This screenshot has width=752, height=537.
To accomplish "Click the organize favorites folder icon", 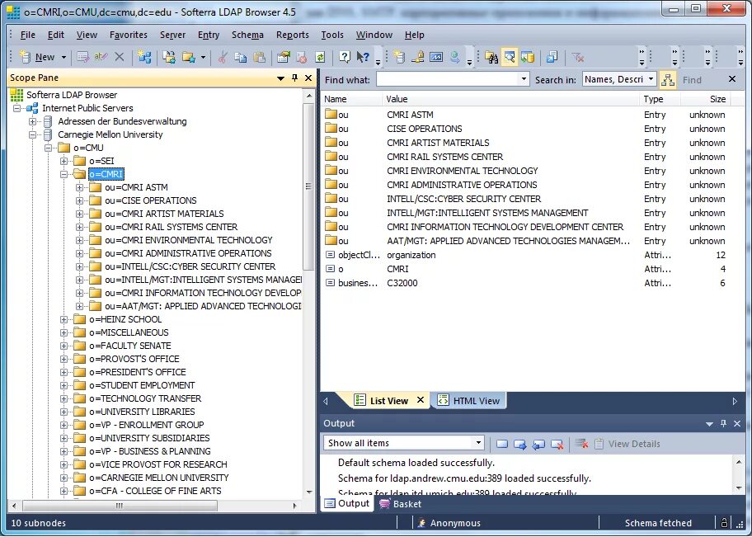I will 169,57.
